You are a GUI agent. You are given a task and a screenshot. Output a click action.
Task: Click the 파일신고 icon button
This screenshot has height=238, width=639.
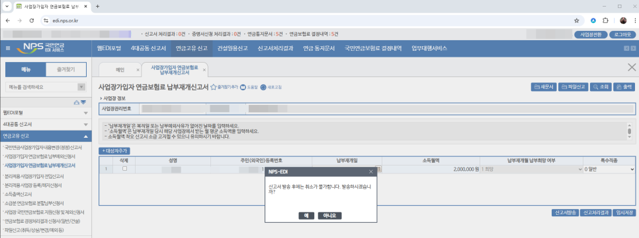tap(573, 87)
